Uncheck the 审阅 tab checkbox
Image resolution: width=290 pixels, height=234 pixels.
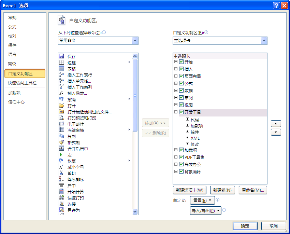(182, 98)
